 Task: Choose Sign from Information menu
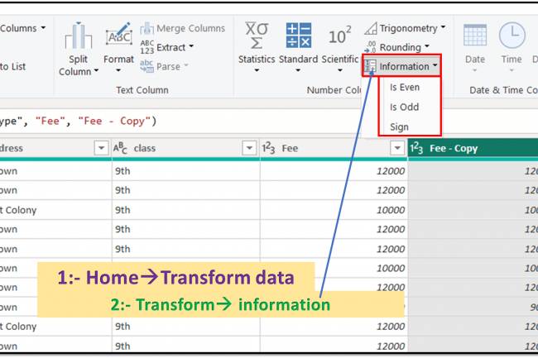click(399, 127)
